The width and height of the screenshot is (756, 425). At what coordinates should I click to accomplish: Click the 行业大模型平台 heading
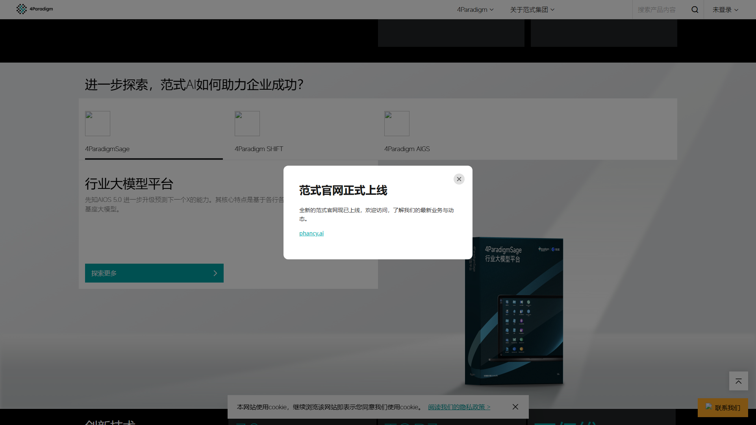[x=129, y=184]
